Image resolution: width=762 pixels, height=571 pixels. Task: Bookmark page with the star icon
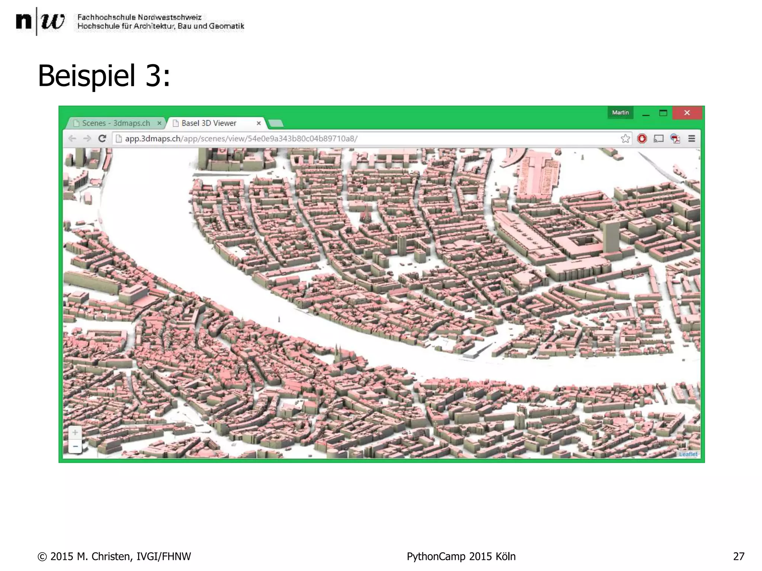625,139
